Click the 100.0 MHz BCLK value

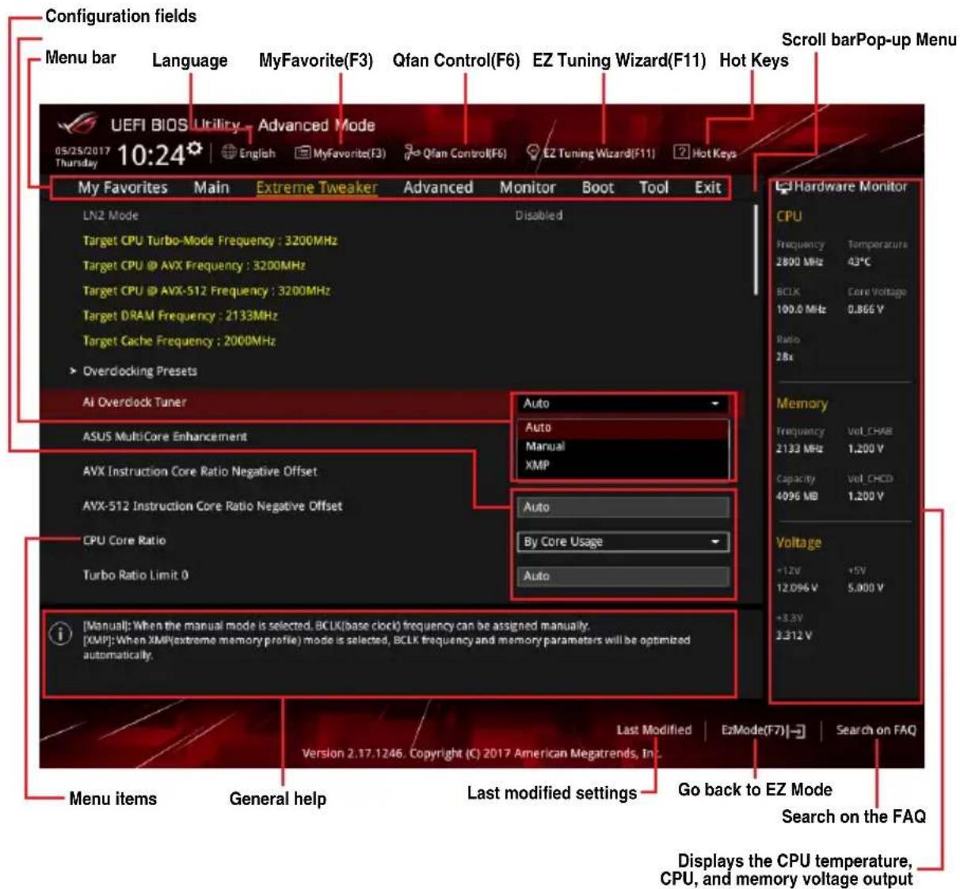point(801,310)
